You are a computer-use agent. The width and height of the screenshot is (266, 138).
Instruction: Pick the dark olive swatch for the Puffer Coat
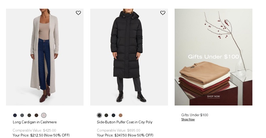click(106, 115)
